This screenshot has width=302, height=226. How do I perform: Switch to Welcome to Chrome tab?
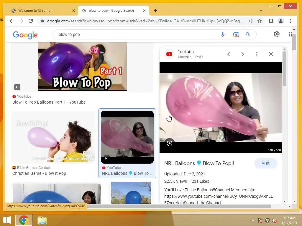[x=42, y=11]
